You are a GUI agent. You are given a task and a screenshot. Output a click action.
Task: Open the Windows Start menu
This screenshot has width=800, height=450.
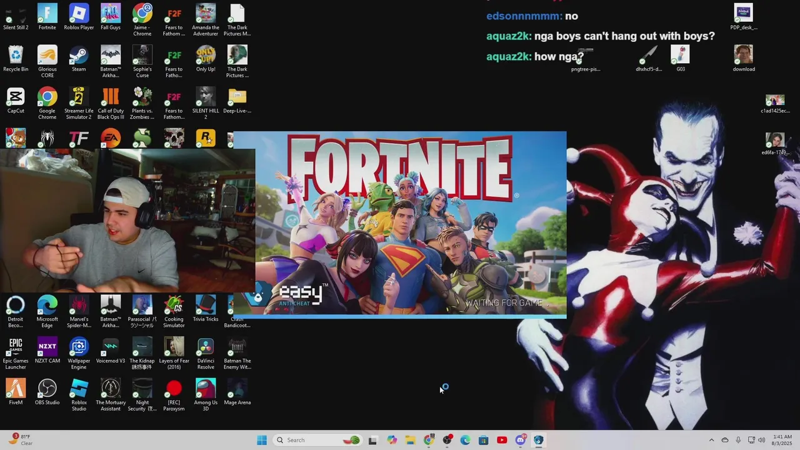262,440
